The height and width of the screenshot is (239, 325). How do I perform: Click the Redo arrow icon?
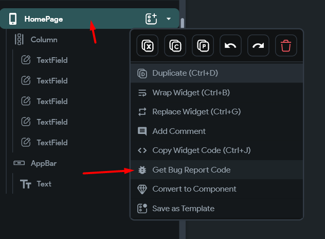tap(258, 45)
